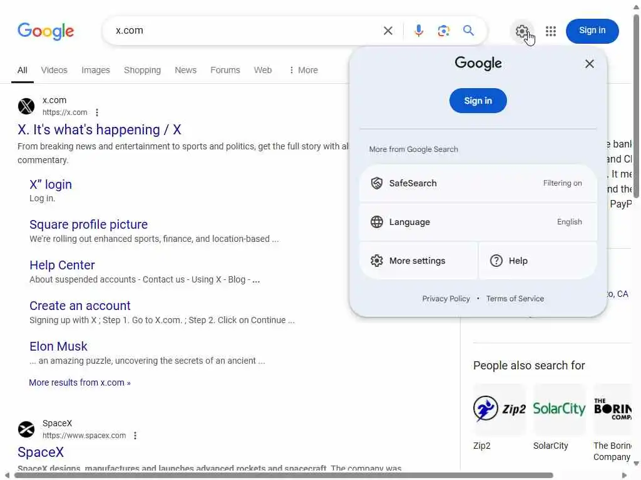Viewport: 641px width, 480px height.
Task: Open the SolarCity logo thumbnail
Action: (559, 409)
